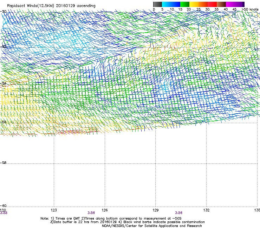260x228 pixels.
Task: Click the '40' label under the color bar
Action: click(x=226, y=9)
